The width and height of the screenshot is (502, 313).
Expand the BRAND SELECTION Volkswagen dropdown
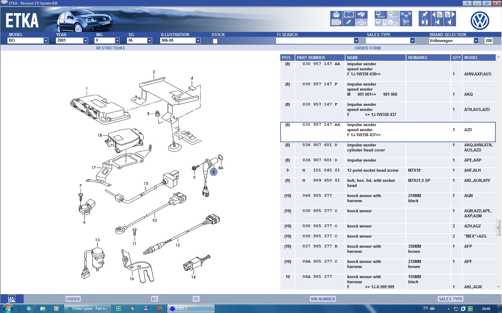coord(476,41)
